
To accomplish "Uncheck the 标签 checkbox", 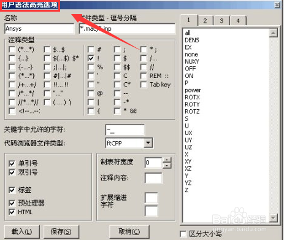I will [x=12, y=190].
